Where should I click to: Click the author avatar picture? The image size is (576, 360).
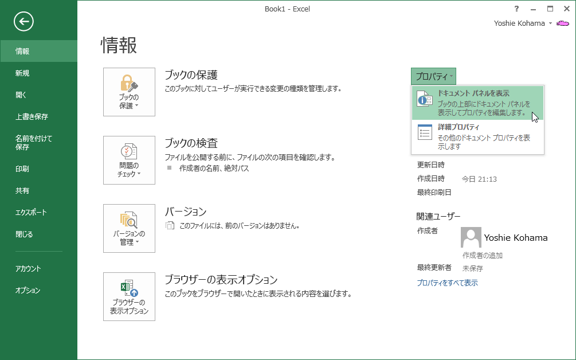point(471,237)
